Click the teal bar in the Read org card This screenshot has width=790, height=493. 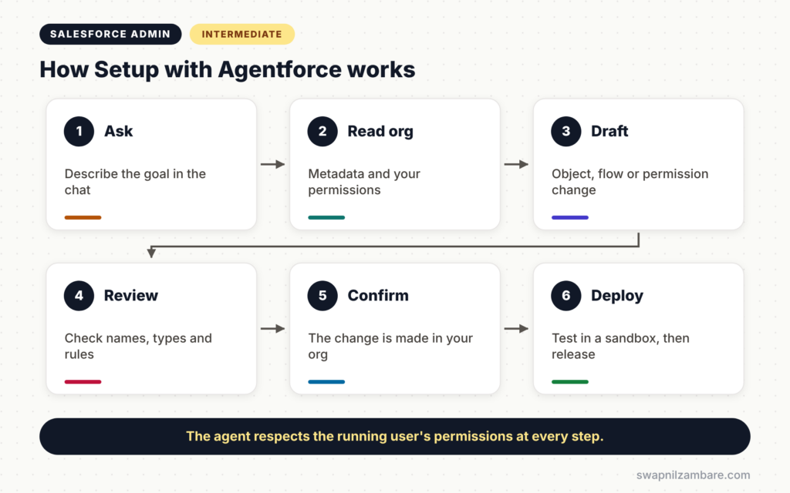(x=326, y=217)
